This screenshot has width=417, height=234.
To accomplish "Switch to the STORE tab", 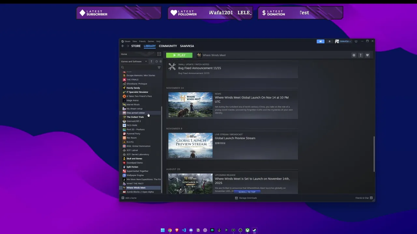I will pyautogui.click(x=136, y=46).
